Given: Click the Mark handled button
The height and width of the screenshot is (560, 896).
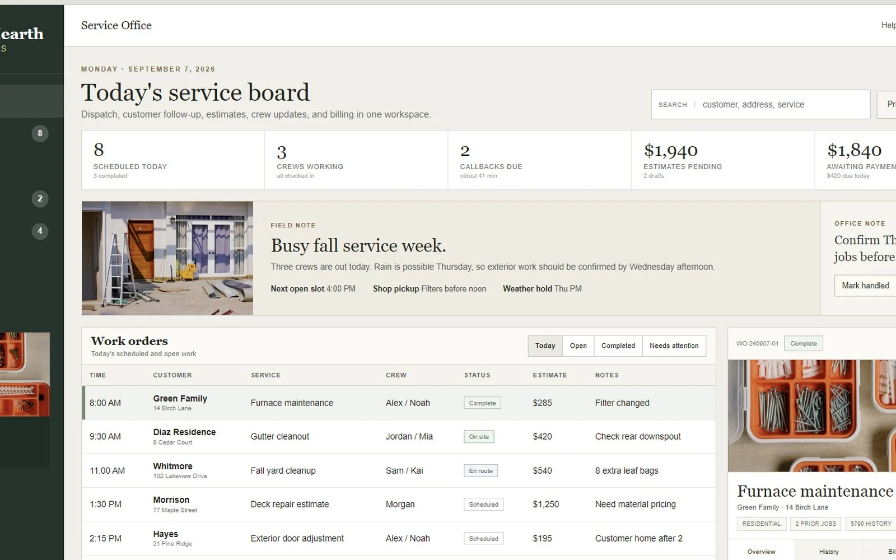Looking at the screenshot, I should click(865, 286).
